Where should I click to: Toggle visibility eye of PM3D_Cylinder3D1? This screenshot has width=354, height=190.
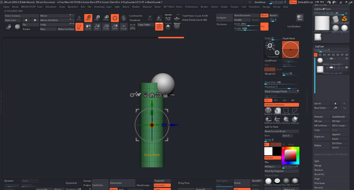click(347, 68)
